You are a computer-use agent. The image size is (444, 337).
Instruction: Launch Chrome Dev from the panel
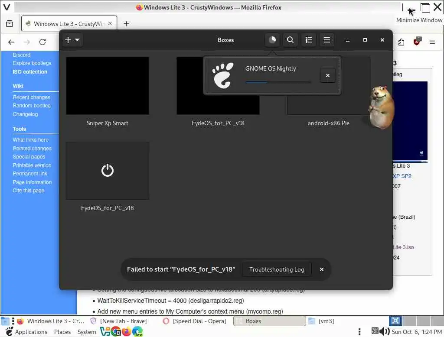click(116, 331)
